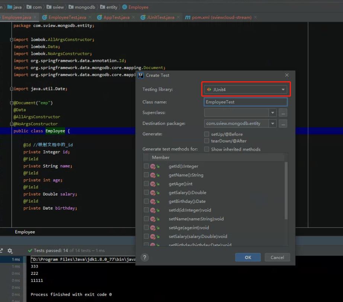Image resolution: width=343 pixels, height=302 pixels.
Task: Close the pom.xml tab
Action: point(255,17)
